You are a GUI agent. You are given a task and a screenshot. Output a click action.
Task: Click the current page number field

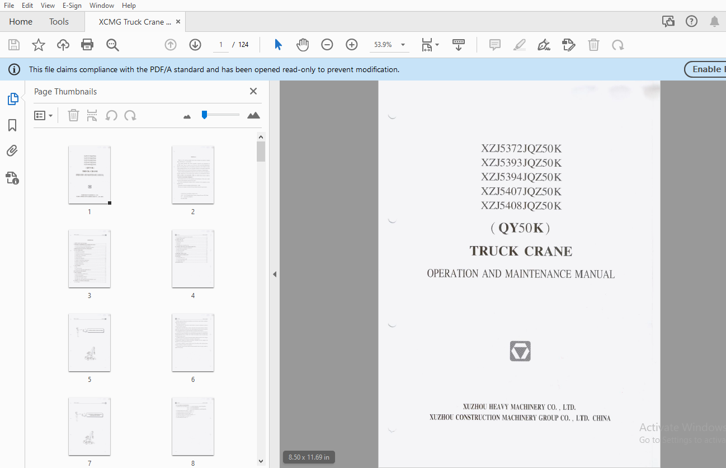click(221, 45)
